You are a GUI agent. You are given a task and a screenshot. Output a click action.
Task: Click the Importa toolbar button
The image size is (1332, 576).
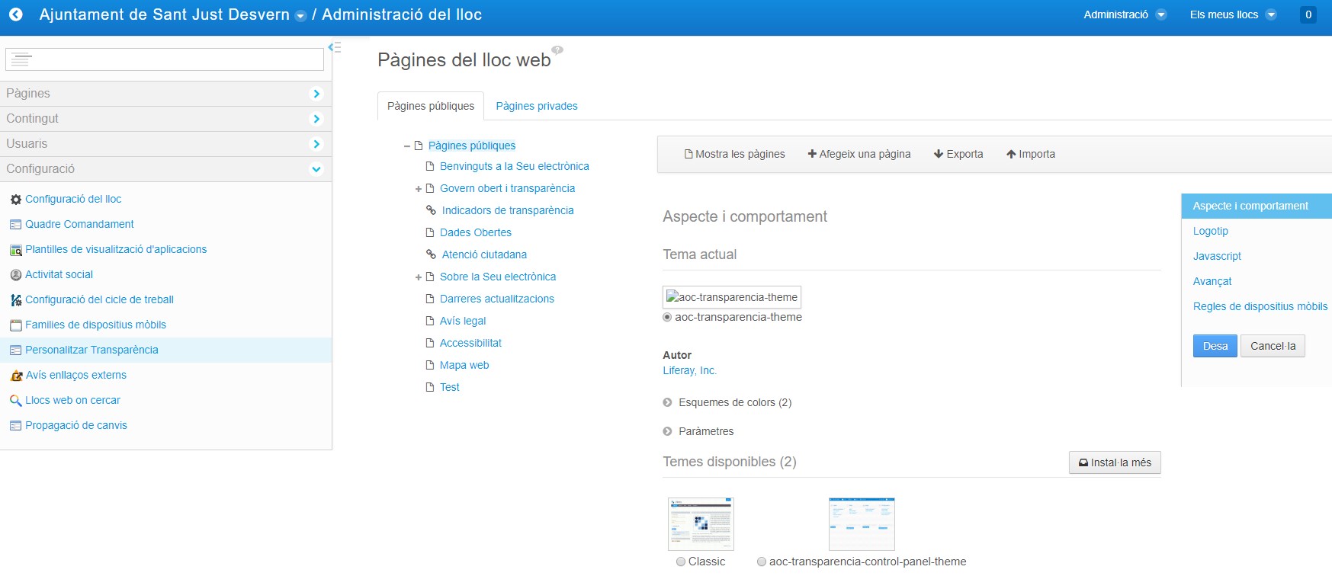click(1031, 154)
